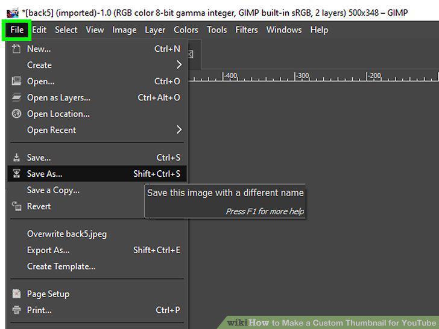Choose Open... from the File menu

click(x=97, y=81)
